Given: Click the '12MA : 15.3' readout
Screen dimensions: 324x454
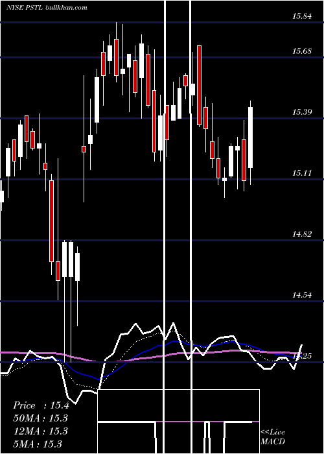Looking at the screenshot, I should tap(40, 431).
